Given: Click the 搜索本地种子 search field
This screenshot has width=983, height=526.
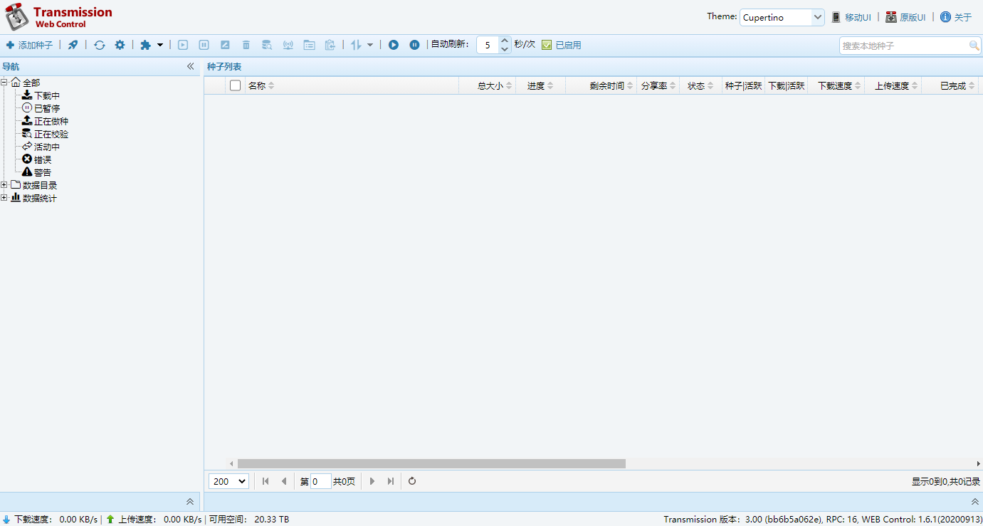Looking at the screenshot, I should 903,46.
